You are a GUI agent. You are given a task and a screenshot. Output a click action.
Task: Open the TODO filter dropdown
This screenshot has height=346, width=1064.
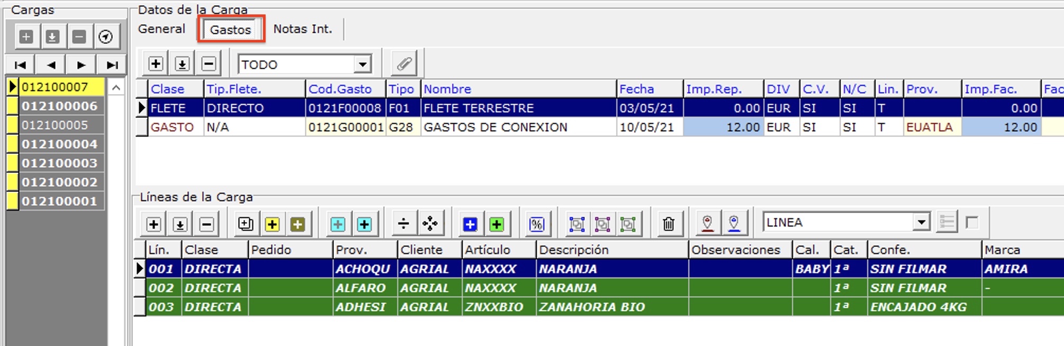(363, 65)
